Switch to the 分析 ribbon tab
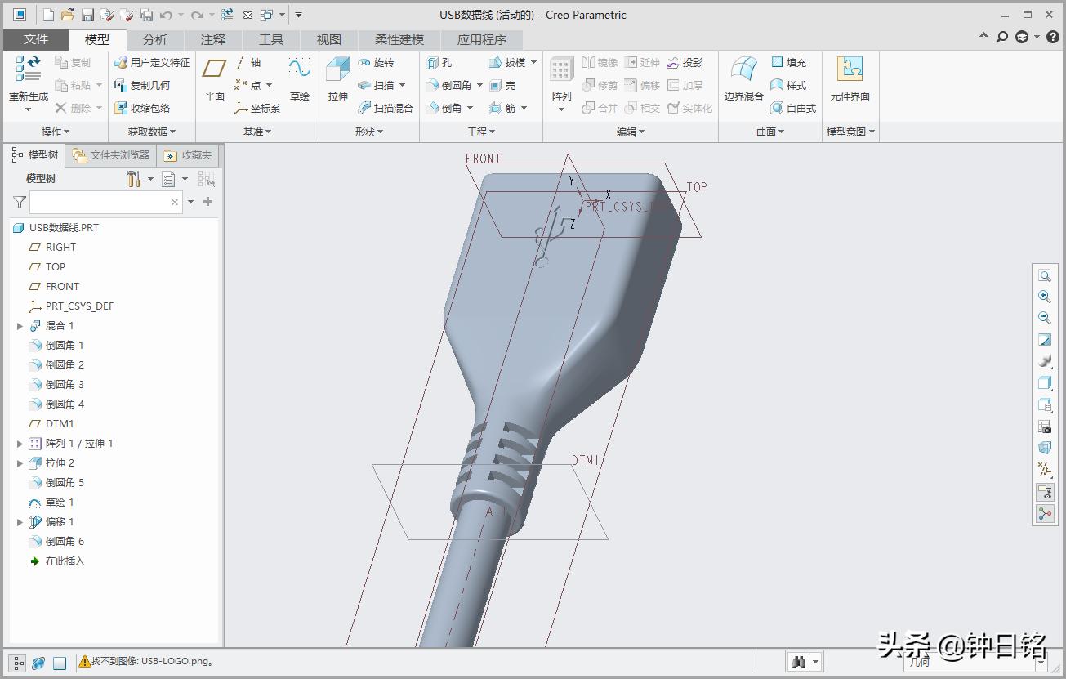This screenshot has height=679, width=1066. pos(154,39)
